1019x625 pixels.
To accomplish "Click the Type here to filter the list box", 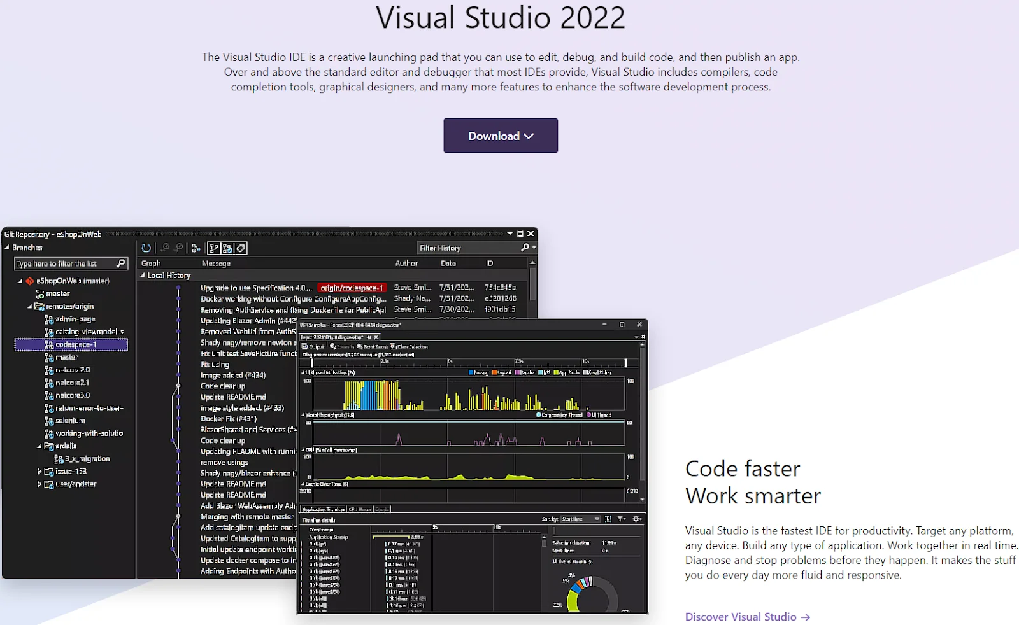I will [x=71, y=263].
